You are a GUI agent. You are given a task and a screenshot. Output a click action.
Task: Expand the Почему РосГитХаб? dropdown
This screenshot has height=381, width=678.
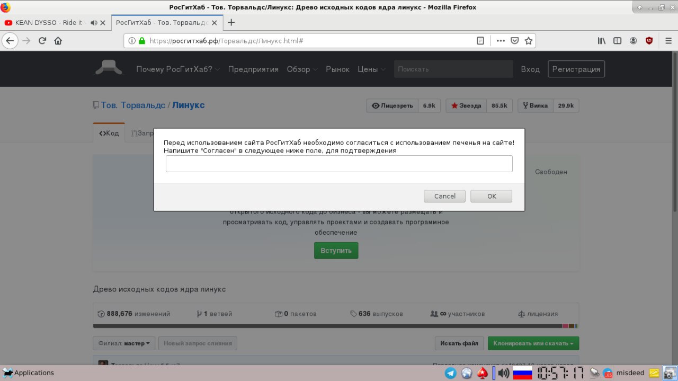coord(178,69)
